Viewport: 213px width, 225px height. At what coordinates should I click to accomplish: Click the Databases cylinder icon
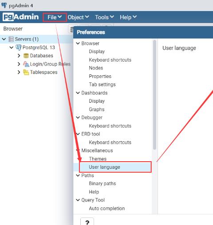point(26,56)
